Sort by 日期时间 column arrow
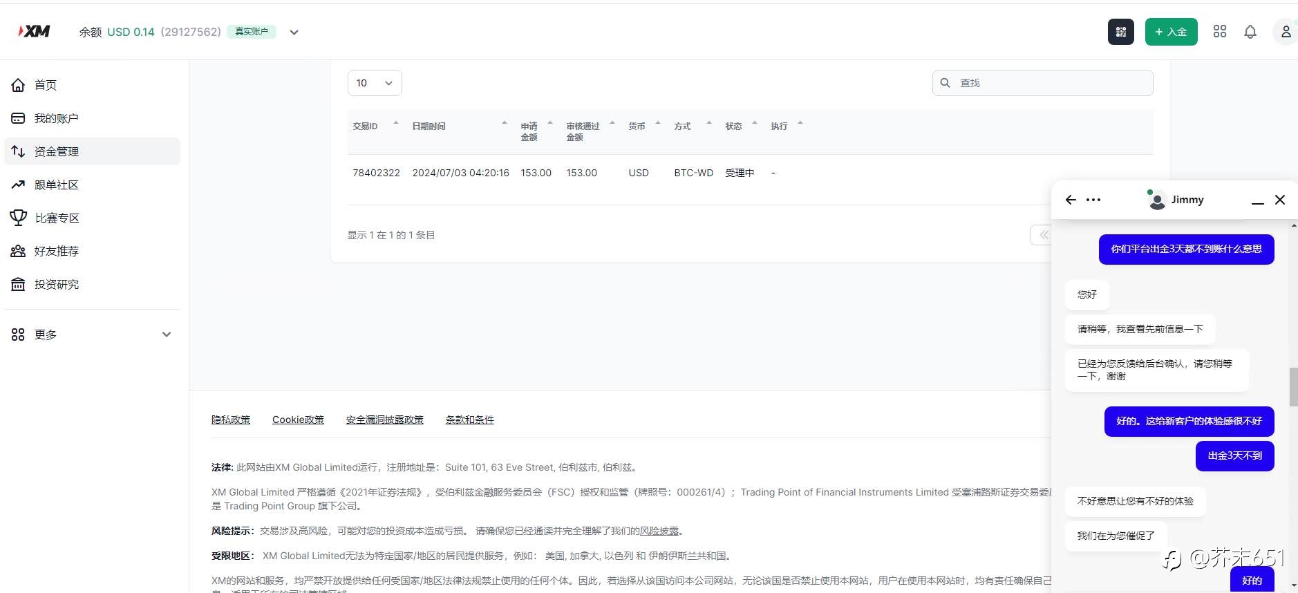Viewport: 1298px width, 593px height. point(505,123)
